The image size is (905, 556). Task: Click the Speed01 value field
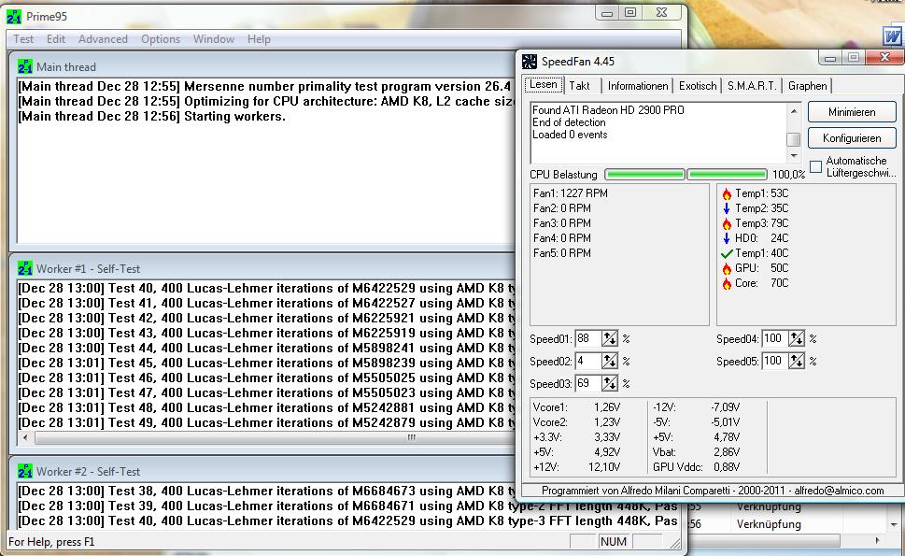click(588, 339)
